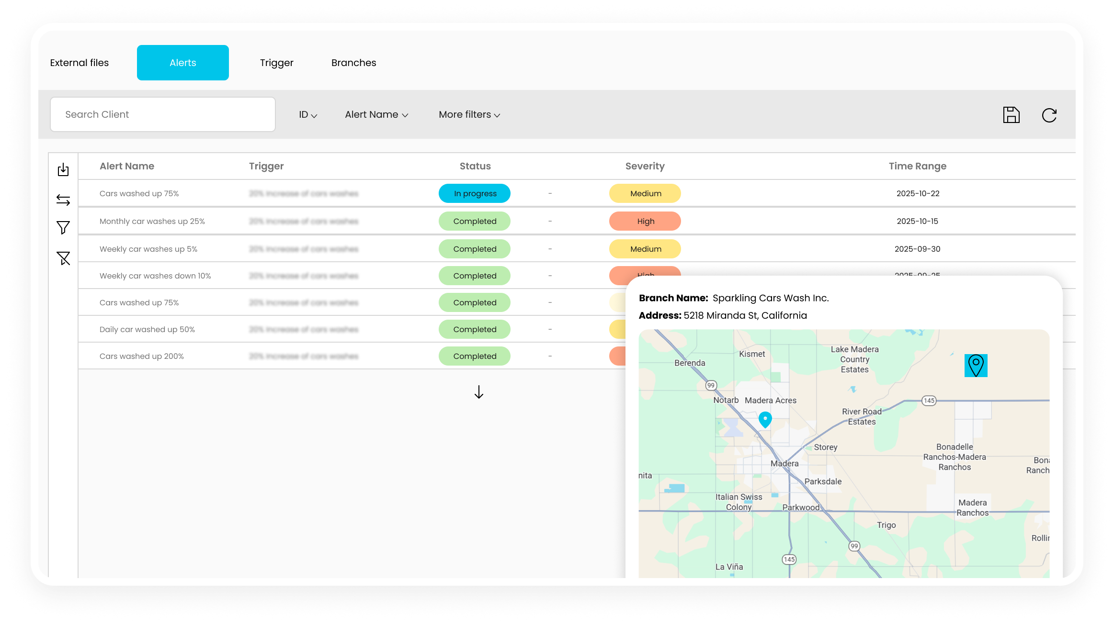Click the blue branch marker on map

(765, 419)
